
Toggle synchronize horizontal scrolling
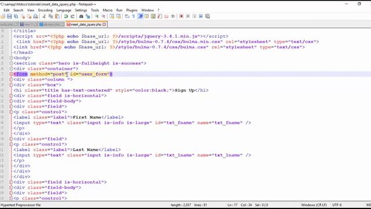coord(118,16)
